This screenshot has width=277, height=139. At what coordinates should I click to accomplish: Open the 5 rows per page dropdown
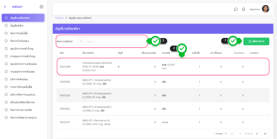221,134
